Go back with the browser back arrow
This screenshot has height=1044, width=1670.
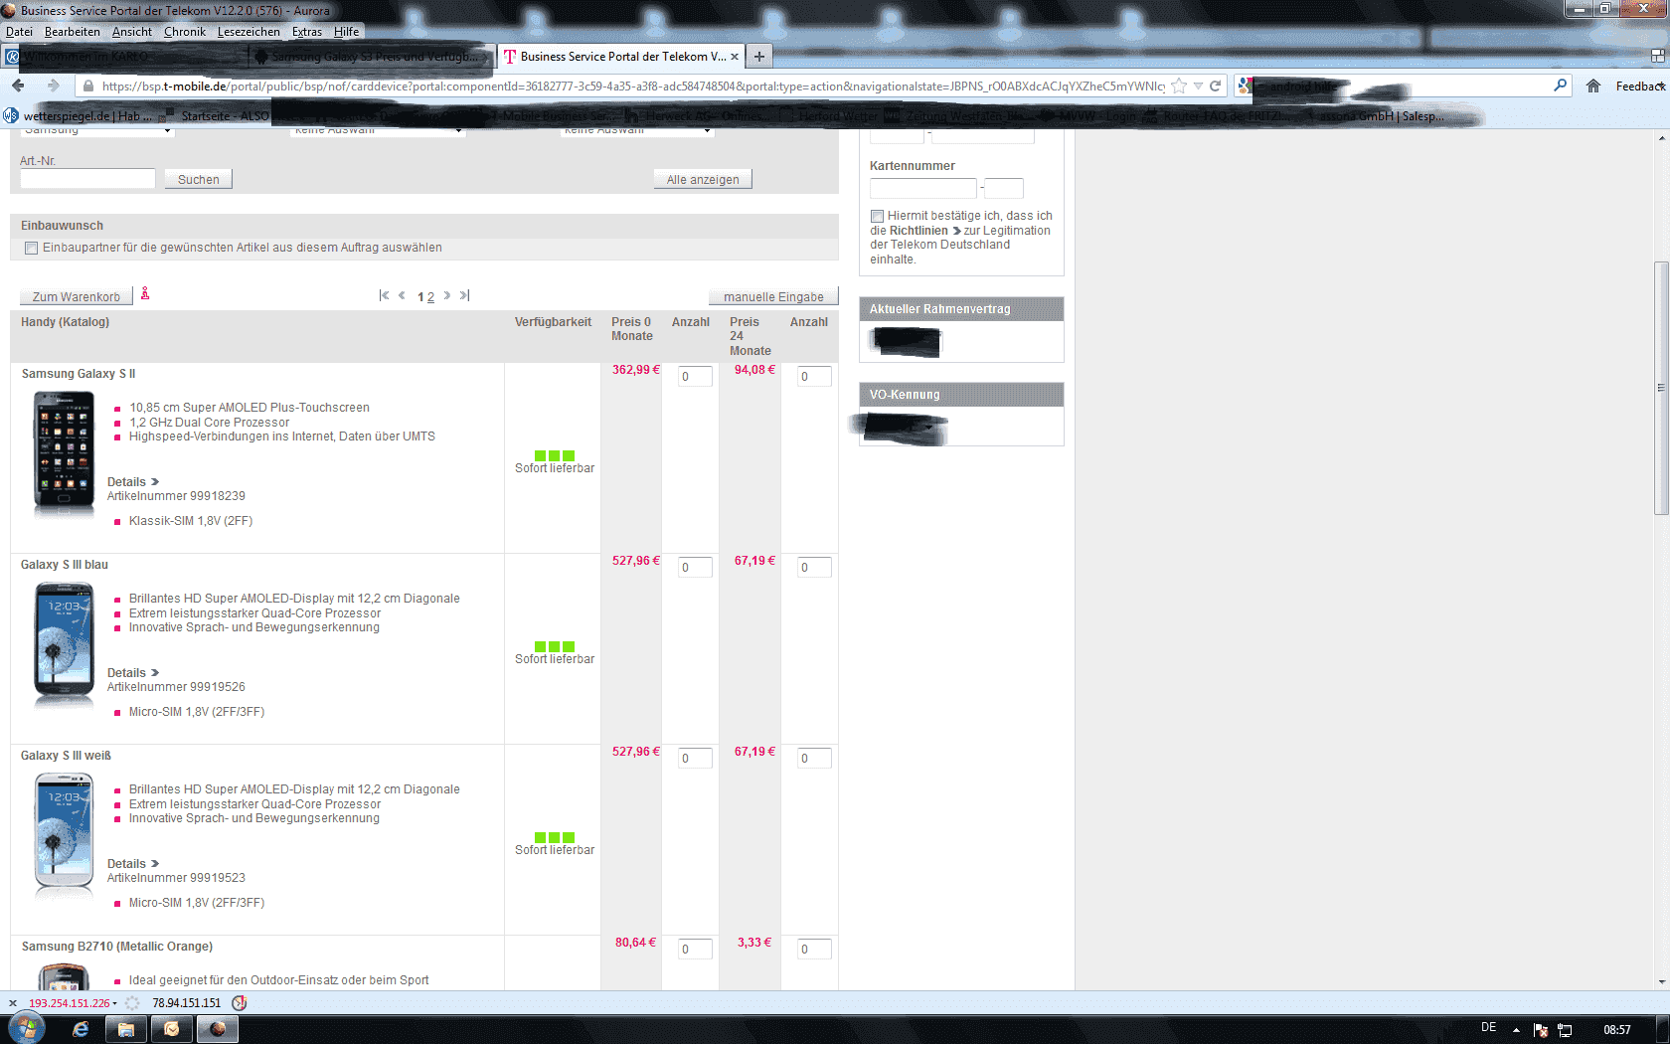tap(18, 87)
